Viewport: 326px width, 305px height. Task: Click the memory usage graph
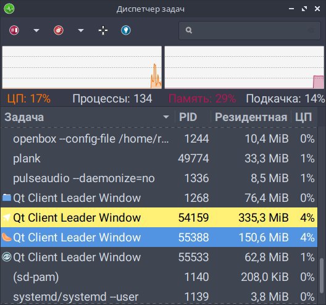244,67
